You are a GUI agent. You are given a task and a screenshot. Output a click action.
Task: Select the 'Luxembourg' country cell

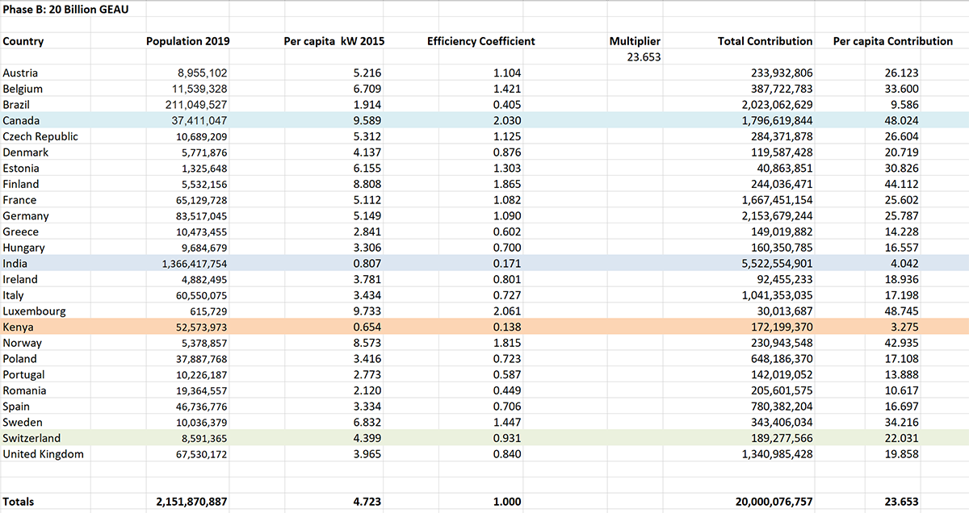(x=35, y=311)
